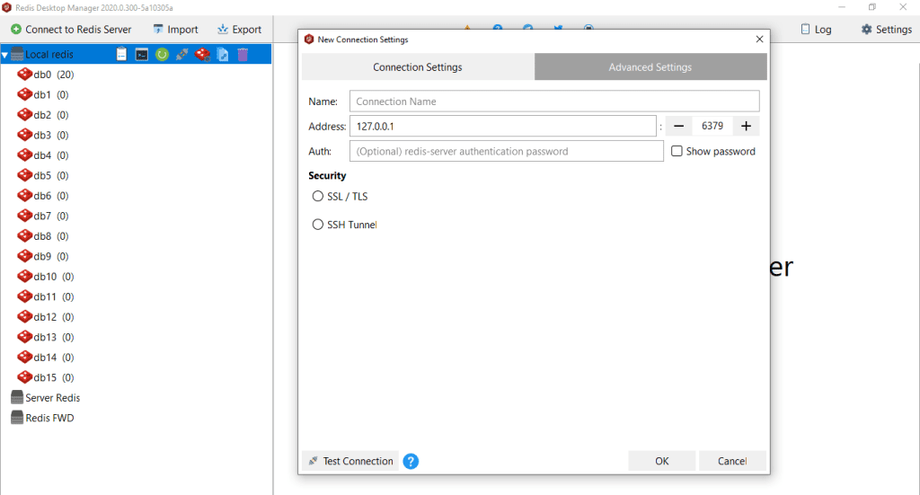
Task: Collapse the Local redis tree node
Action: coord(4,55)
